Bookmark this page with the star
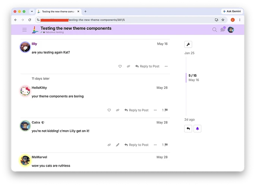 click(223, 20)
